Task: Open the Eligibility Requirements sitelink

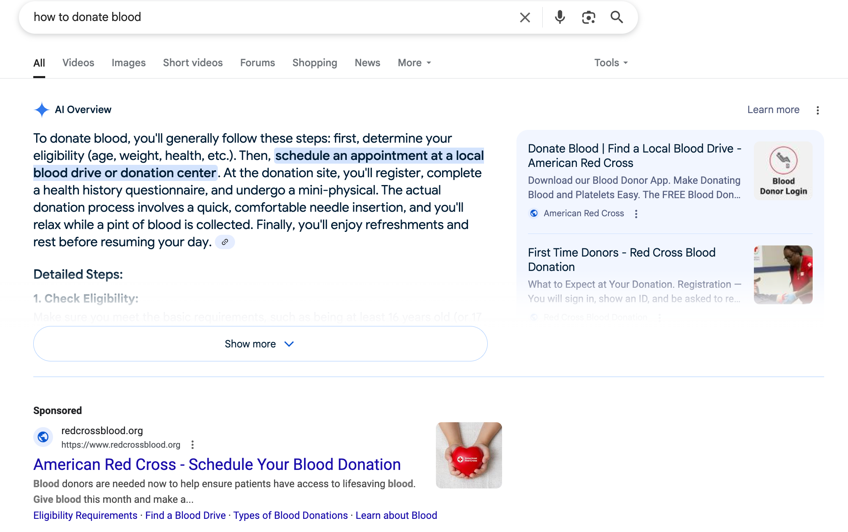Action: click(85, 516)
